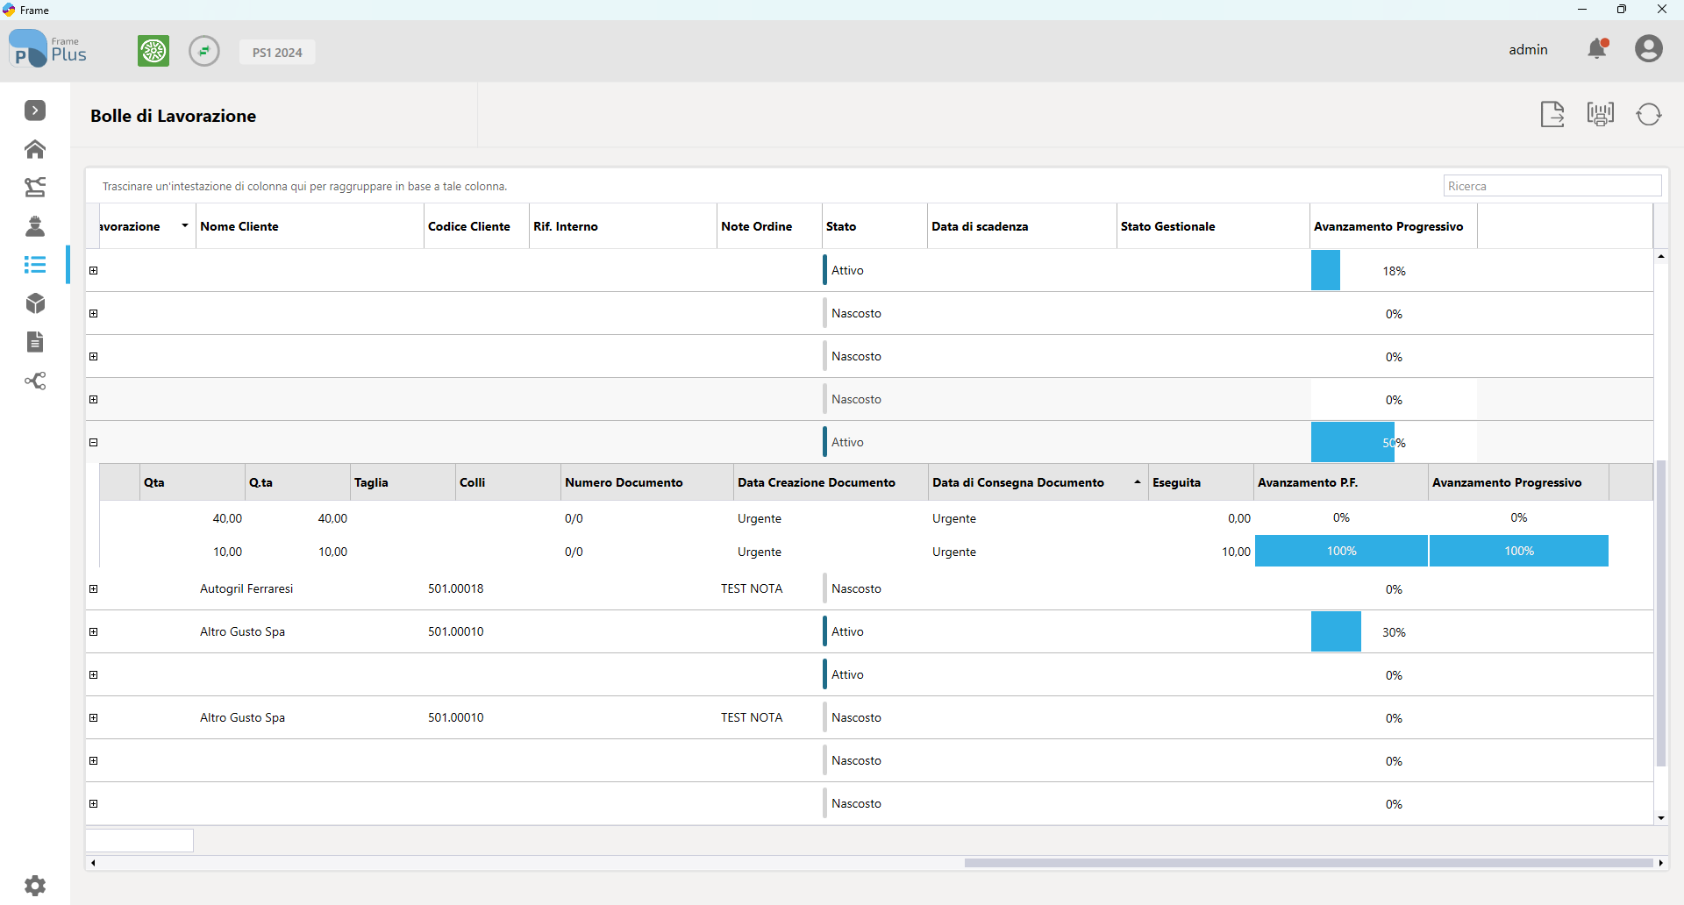Click the 30% progress bar for Altro Gusto

pos(1394,631)
